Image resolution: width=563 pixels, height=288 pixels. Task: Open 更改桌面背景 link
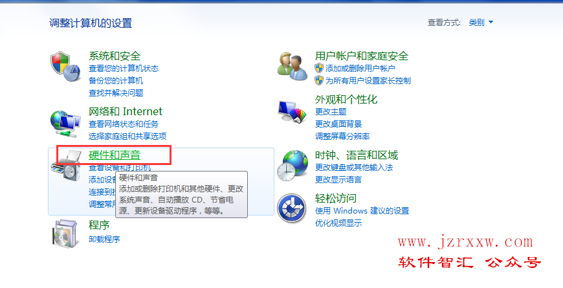point(338,124)
